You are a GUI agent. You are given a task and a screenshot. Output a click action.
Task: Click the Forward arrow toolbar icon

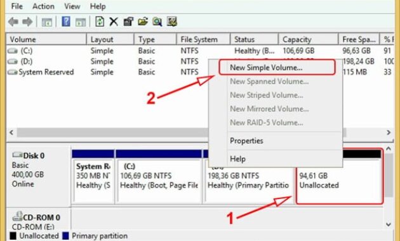[27, 22]
